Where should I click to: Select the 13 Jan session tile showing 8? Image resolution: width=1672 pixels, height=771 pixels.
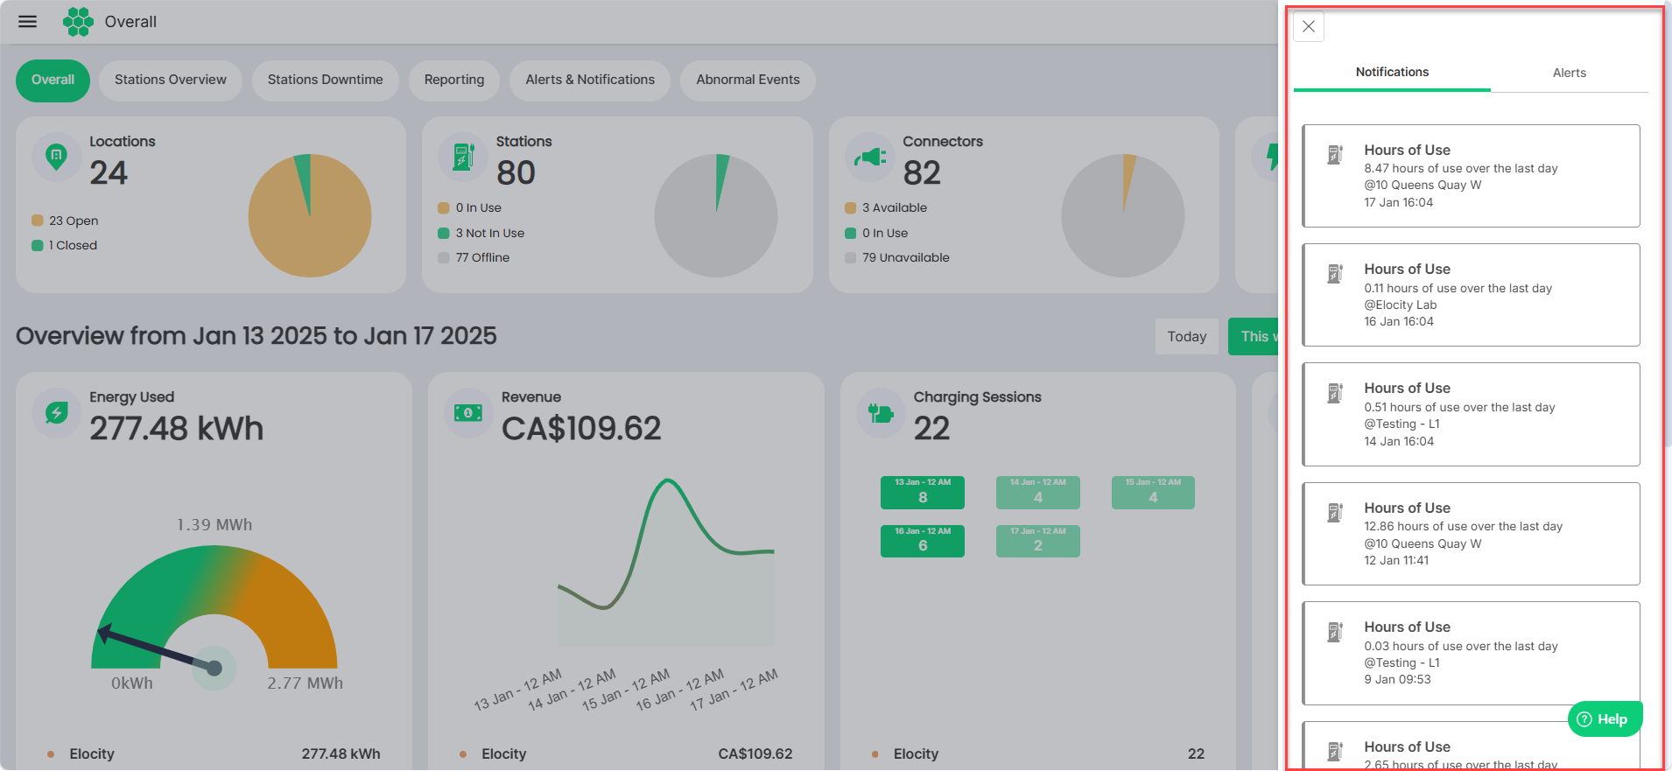[x=923, y=493]
